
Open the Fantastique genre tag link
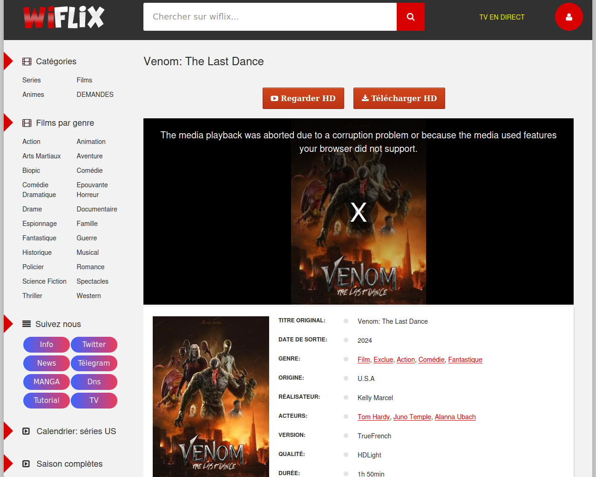(465, 360)
